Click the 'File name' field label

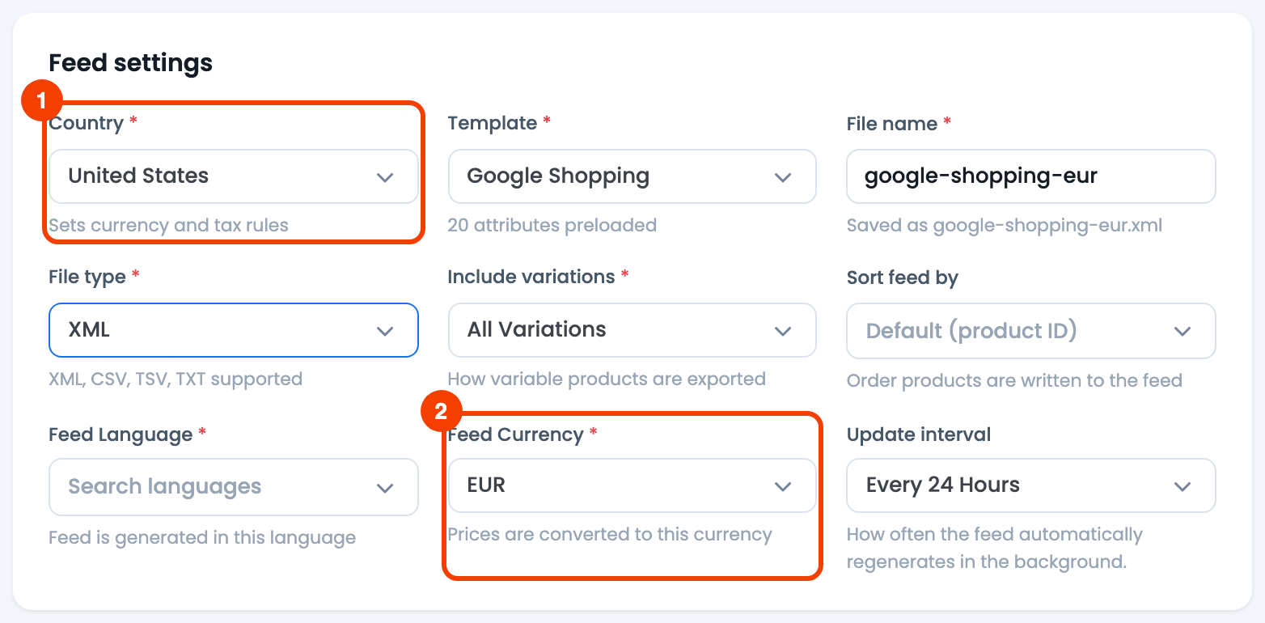point(892,124)
